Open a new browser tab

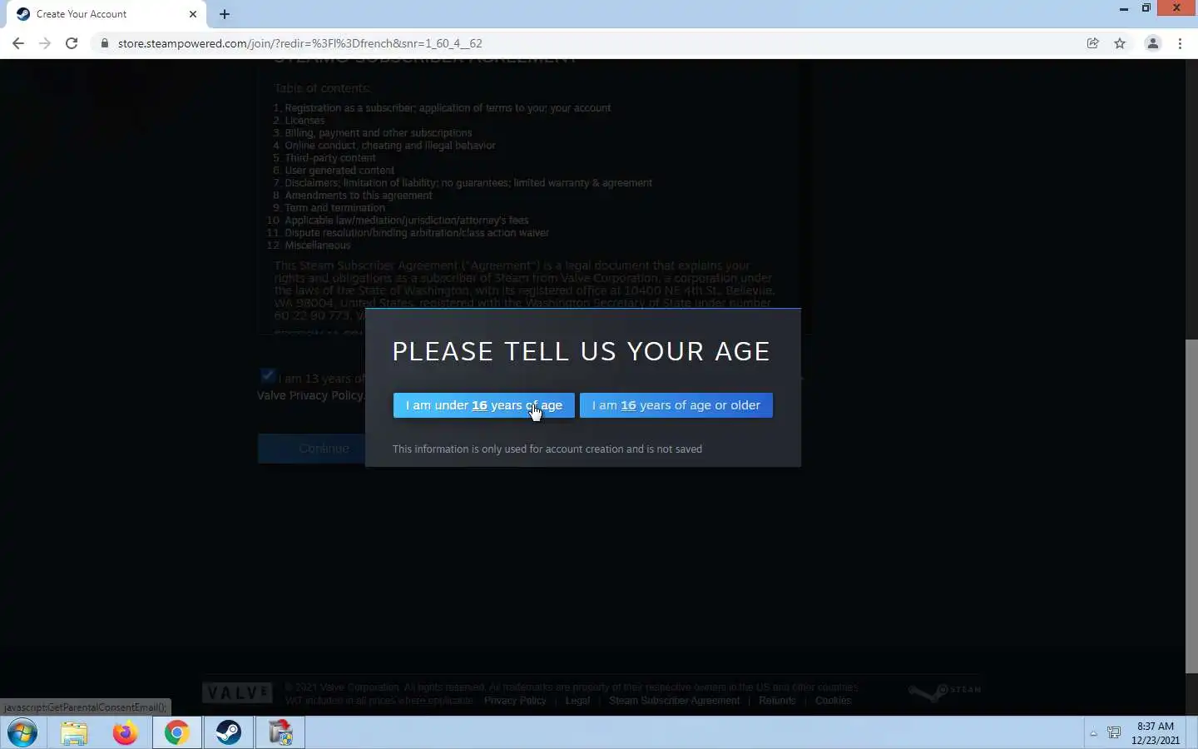(x=225, y=14)
